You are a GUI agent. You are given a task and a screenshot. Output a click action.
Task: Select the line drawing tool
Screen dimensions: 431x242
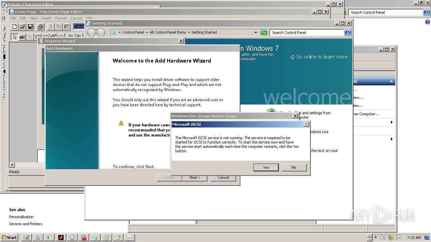30,37
